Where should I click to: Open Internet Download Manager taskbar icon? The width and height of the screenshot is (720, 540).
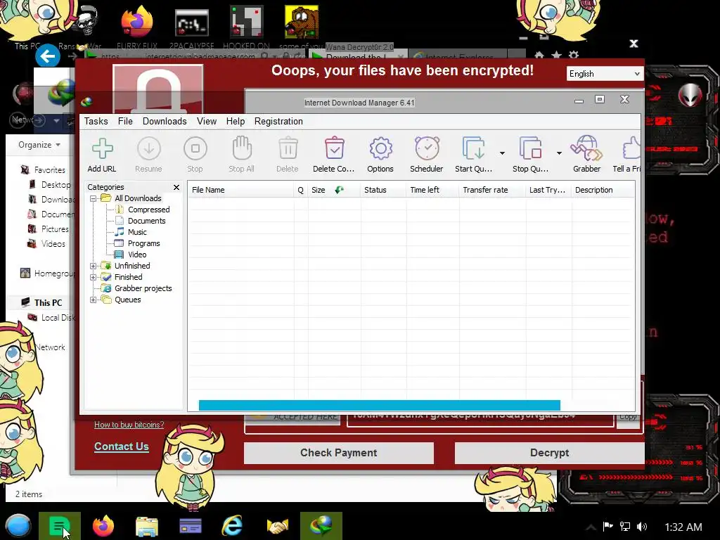tap(321, 526)
